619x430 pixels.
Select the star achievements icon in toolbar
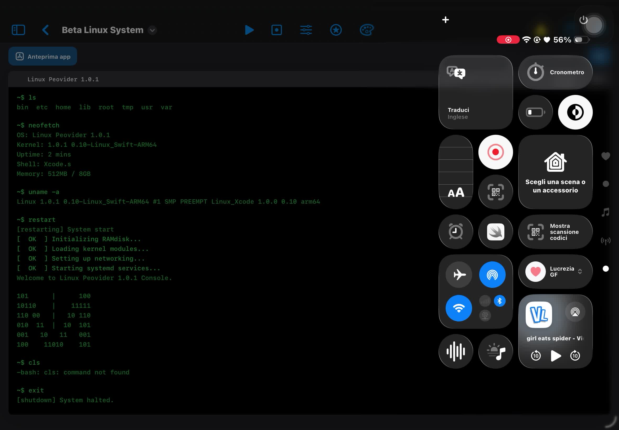(336, 30)
